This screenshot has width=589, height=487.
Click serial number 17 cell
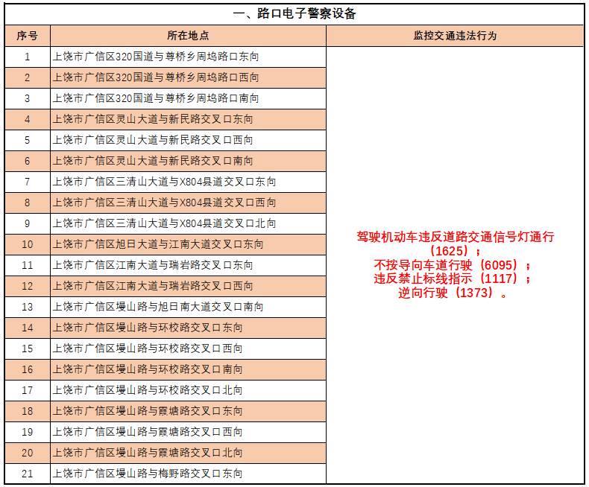point(27,390)
